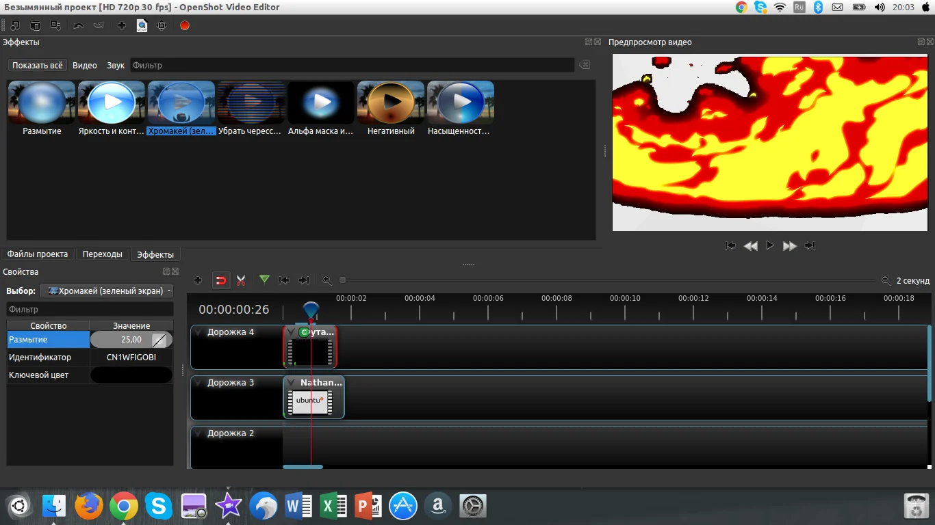Select the Негативный effect thumbnail
Screen dimensions: 935x525
[x=391, y=103]
